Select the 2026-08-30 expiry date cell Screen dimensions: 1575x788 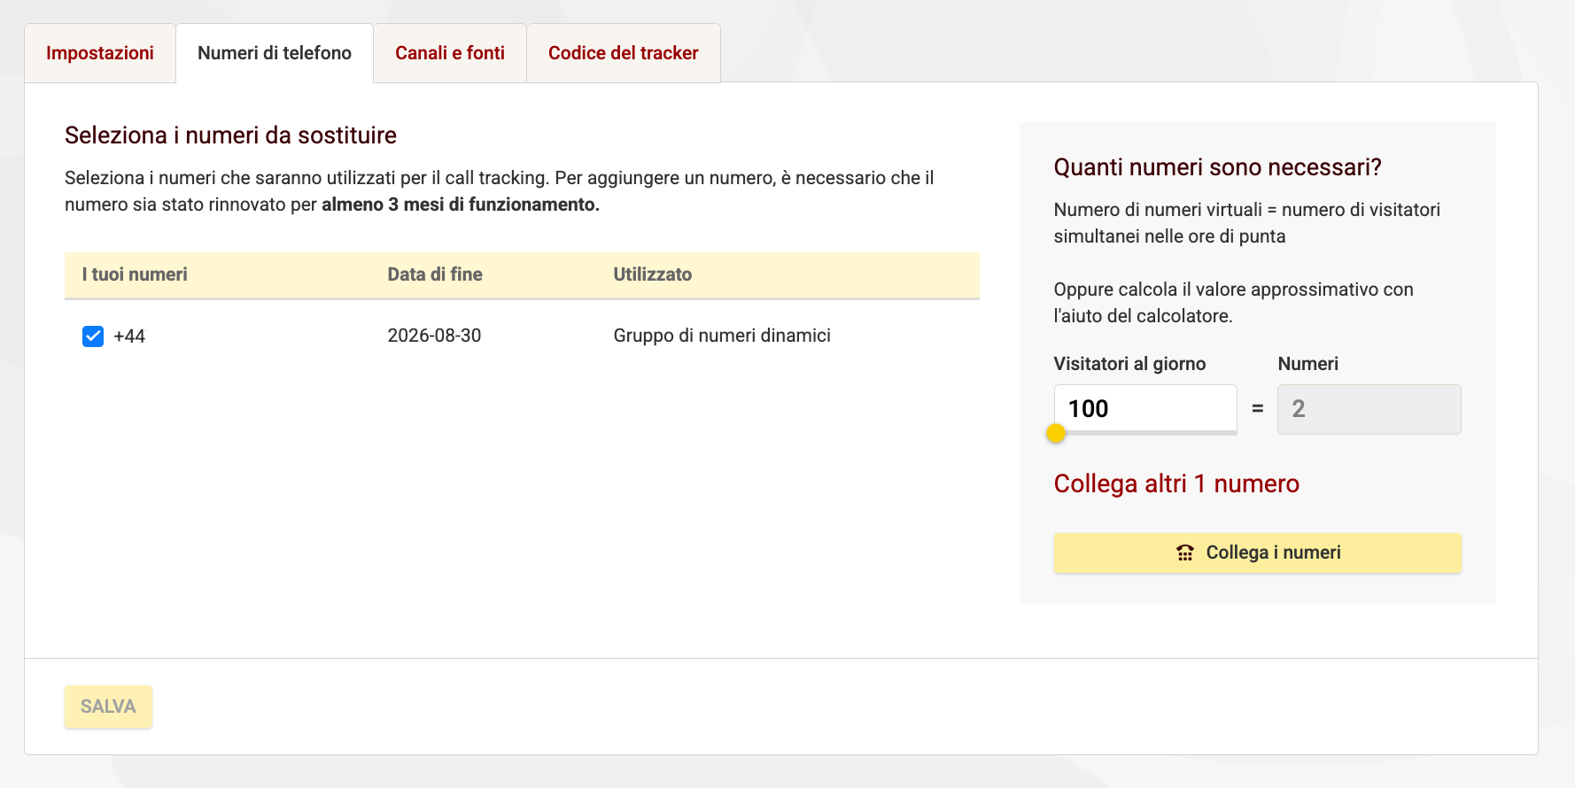(434, 336)
